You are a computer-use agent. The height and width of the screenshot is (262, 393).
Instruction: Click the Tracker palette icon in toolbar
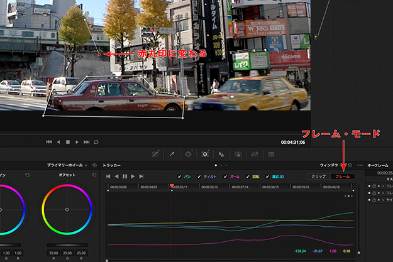[x=205, y=153]
